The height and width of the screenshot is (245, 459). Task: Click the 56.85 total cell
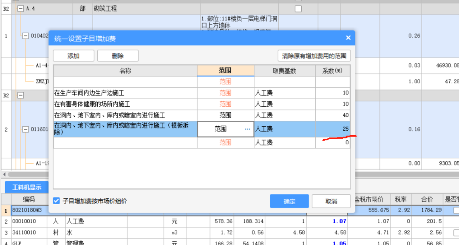pos(434,243)
